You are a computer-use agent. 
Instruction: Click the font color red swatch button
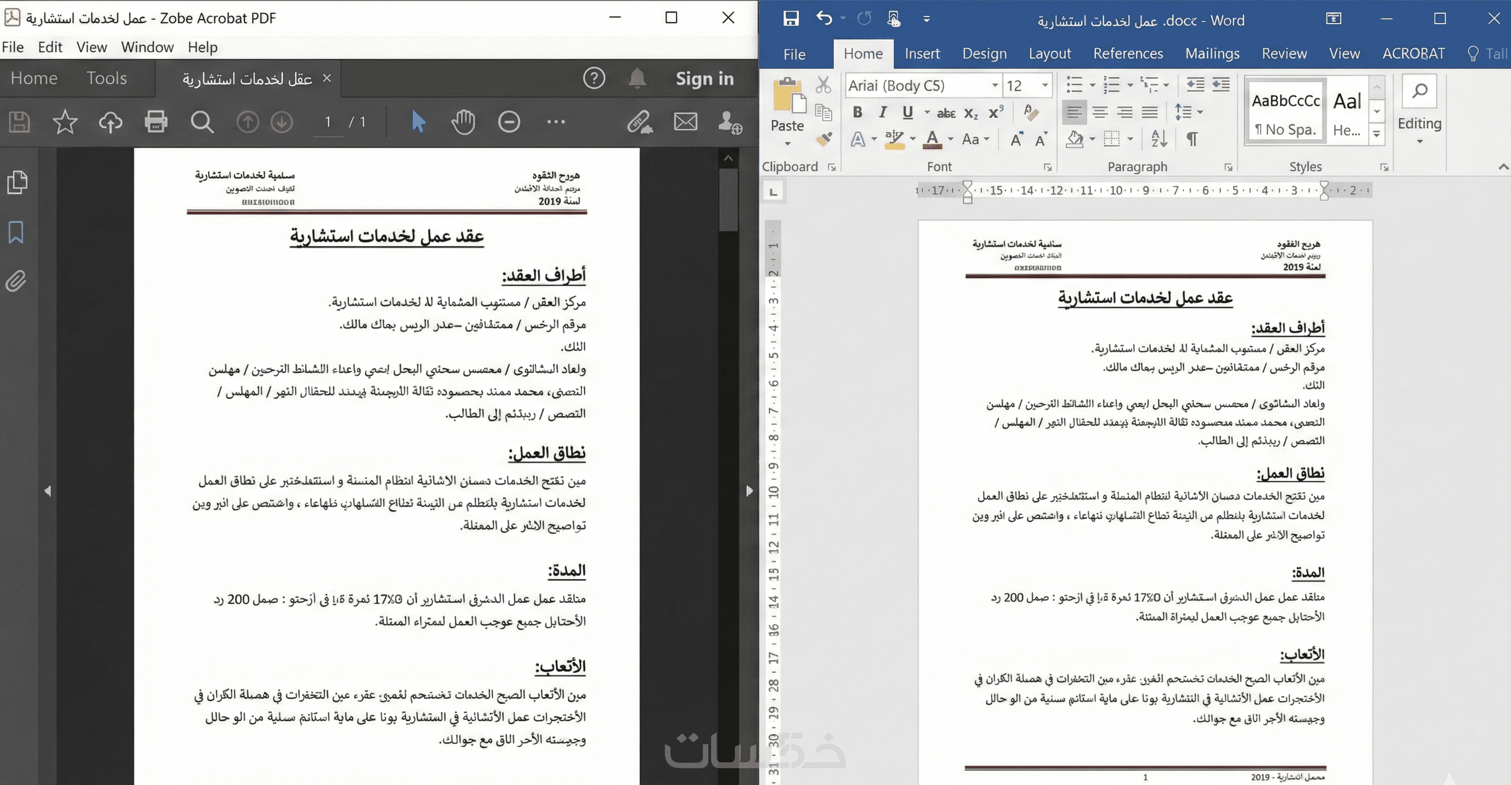[932, 139]
